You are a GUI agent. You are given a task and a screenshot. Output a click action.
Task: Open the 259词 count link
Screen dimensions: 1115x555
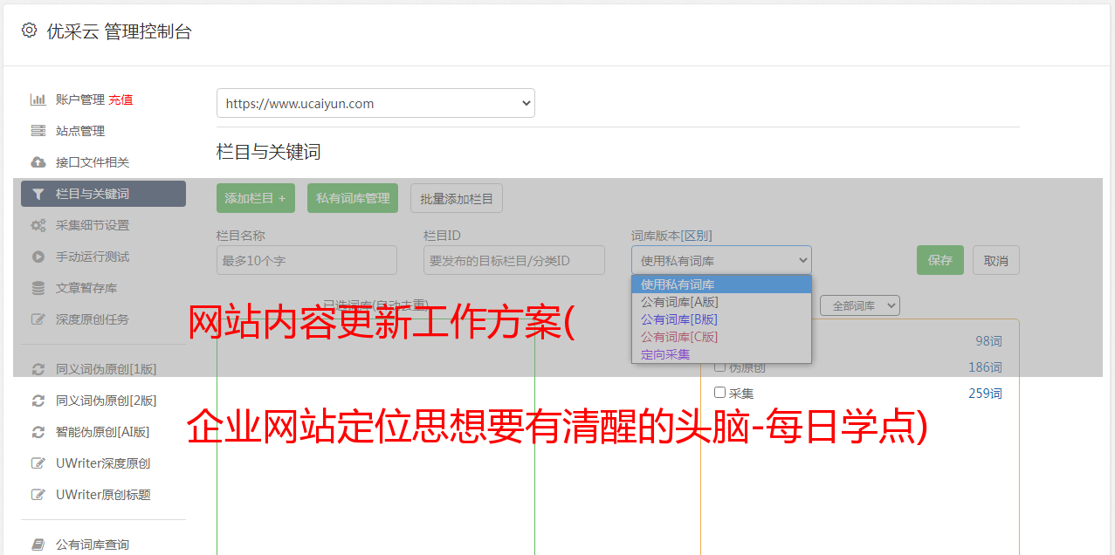coord(985,394)
